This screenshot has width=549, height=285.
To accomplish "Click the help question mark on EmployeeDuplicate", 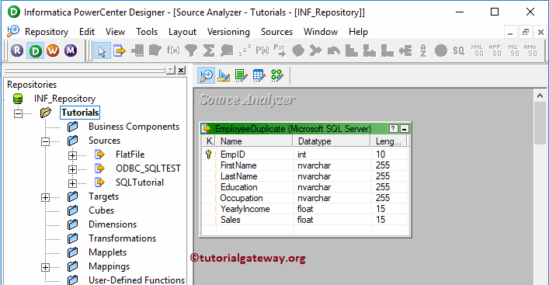I will [393, 128].
